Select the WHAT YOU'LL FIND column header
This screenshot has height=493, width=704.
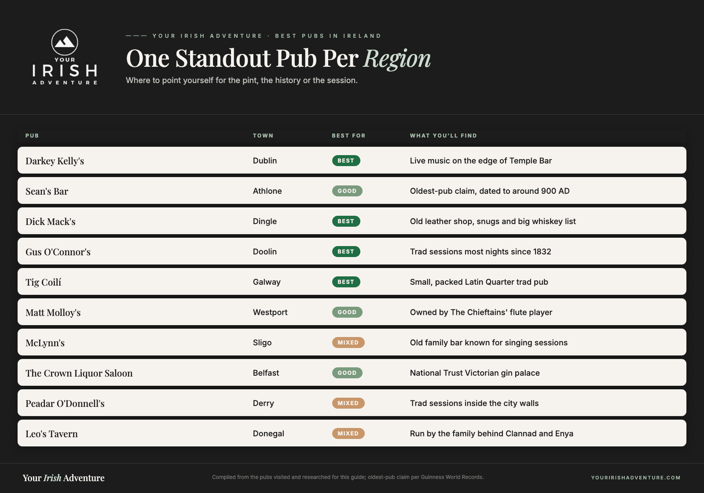pos(444,136)
